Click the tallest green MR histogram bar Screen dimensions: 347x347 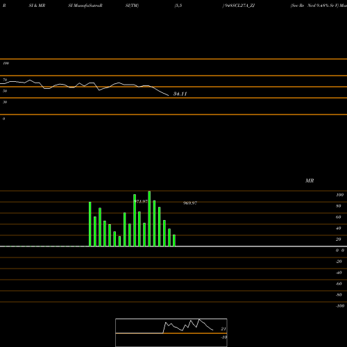pos(149,219)
